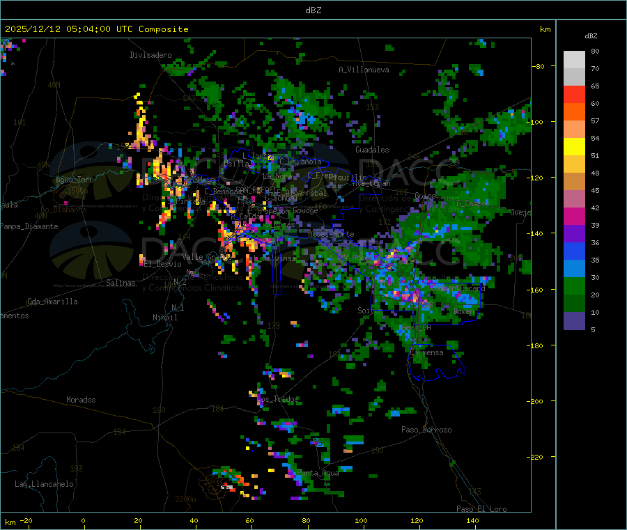Click the 'C_Espanola' map label
Image resolution: width=627 pixels, height=530 pixels.
tap(300, 162)
